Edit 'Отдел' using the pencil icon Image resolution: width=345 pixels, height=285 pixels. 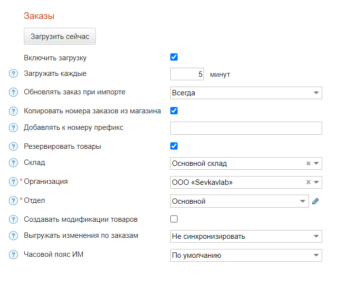[x=315, y=201]
